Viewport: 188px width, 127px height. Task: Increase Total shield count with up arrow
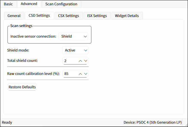[80, 61]
